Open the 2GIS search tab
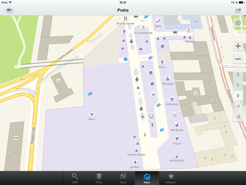 pyautogui.click(x=75, y=178)
